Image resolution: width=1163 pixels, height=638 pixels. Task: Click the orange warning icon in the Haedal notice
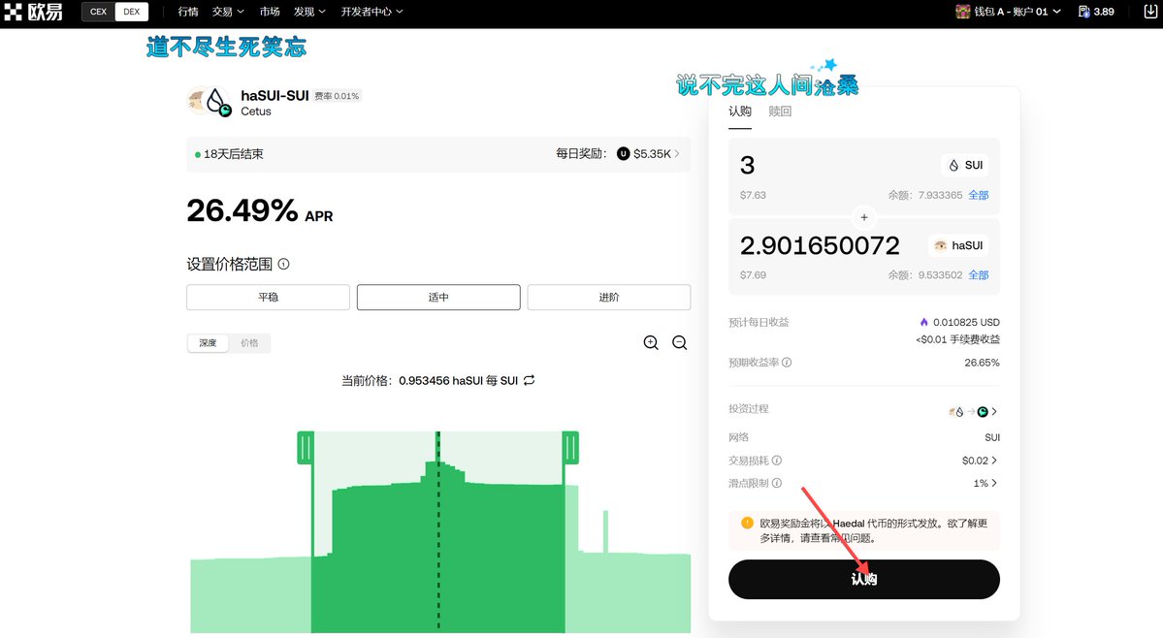pos(747,524)
